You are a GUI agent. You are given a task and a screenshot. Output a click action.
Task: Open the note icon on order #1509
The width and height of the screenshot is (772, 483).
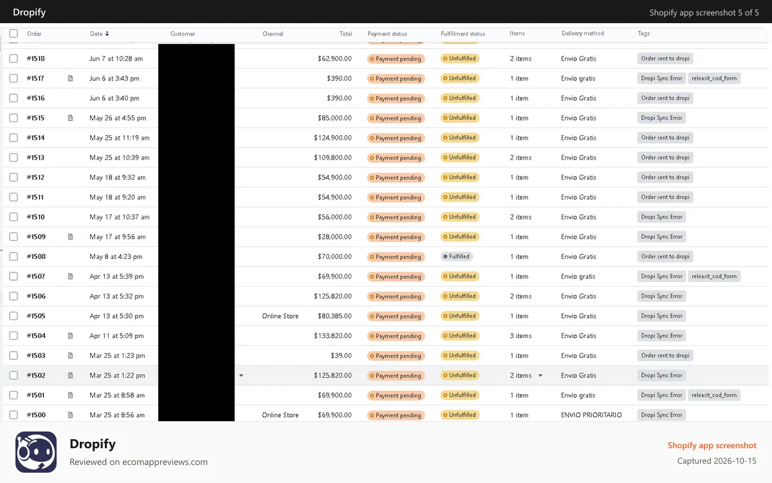71,237
